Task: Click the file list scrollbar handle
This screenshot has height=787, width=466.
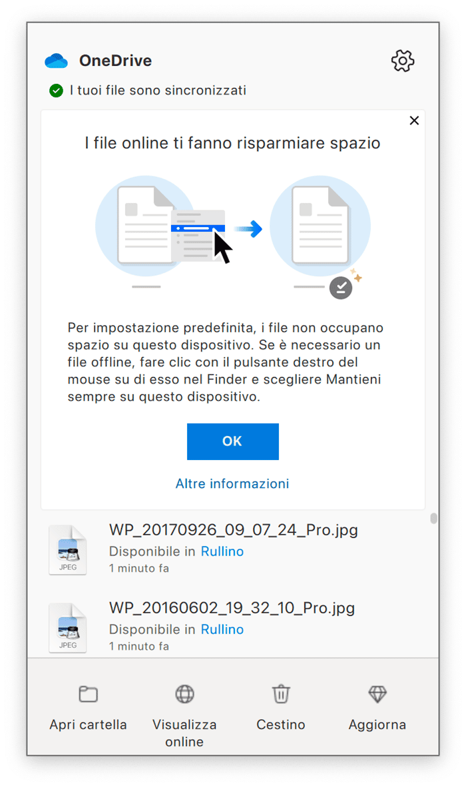Action: 433,518
